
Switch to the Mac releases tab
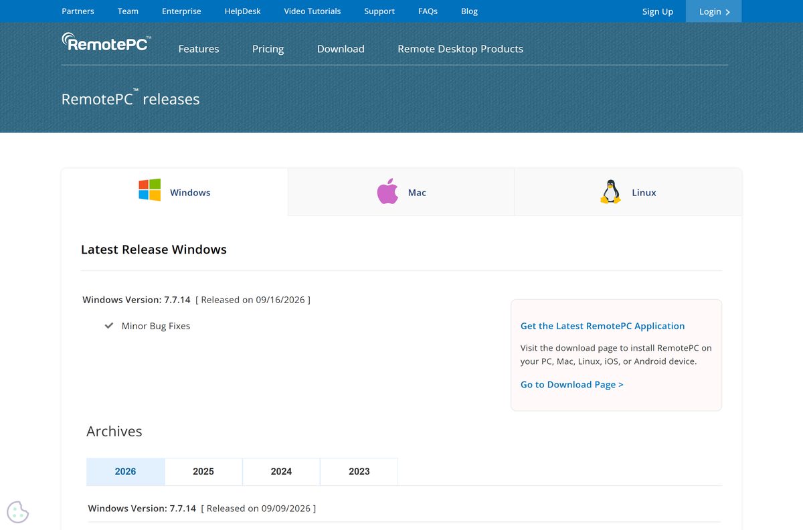click(x=401, y=192)
